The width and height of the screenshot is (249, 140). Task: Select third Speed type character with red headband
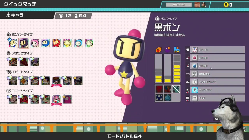34,80
